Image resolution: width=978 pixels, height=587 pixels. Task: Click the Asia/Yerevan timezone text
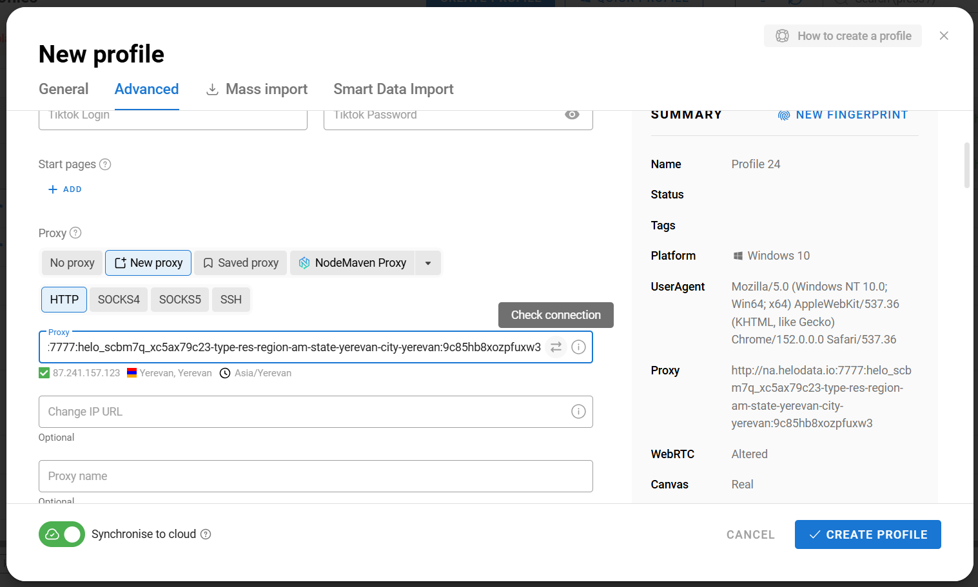pyautogui.click(x=263, y=373)
